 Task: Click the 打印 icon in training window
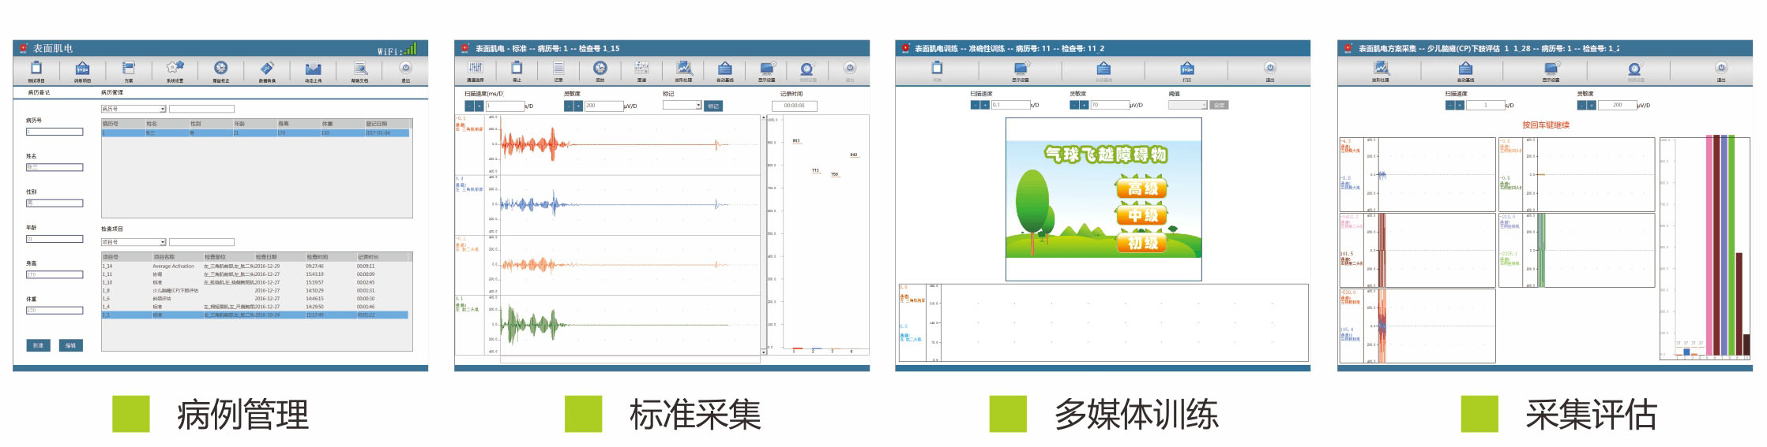point(1186,69)
